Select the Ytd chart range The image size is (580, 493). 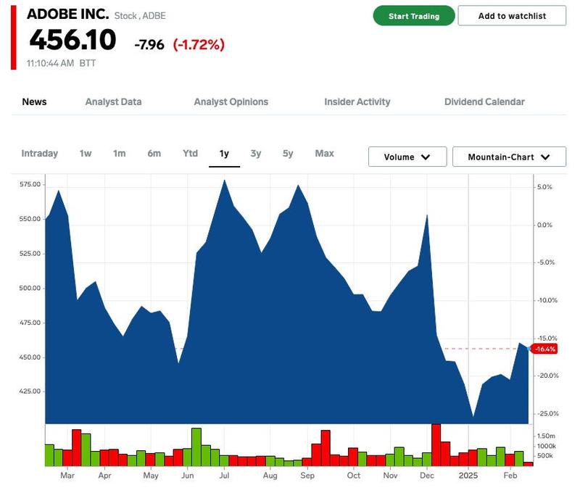(x=190, y=154)
